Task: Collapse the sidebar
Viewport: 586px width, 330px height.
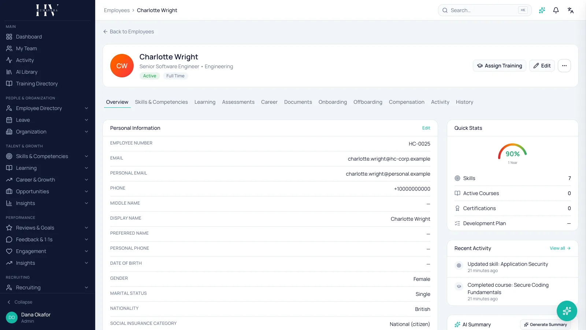Action: (20, 302)
